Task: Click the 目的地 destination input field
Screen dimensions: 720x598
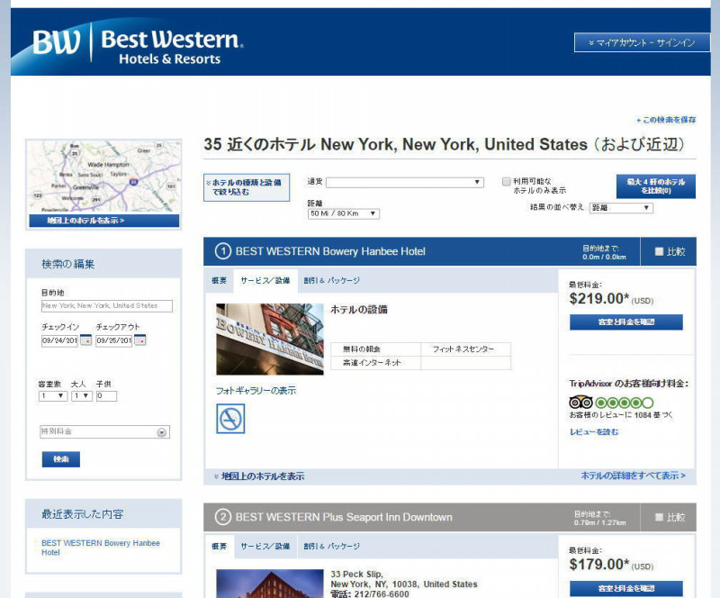Action: (107, 306)
